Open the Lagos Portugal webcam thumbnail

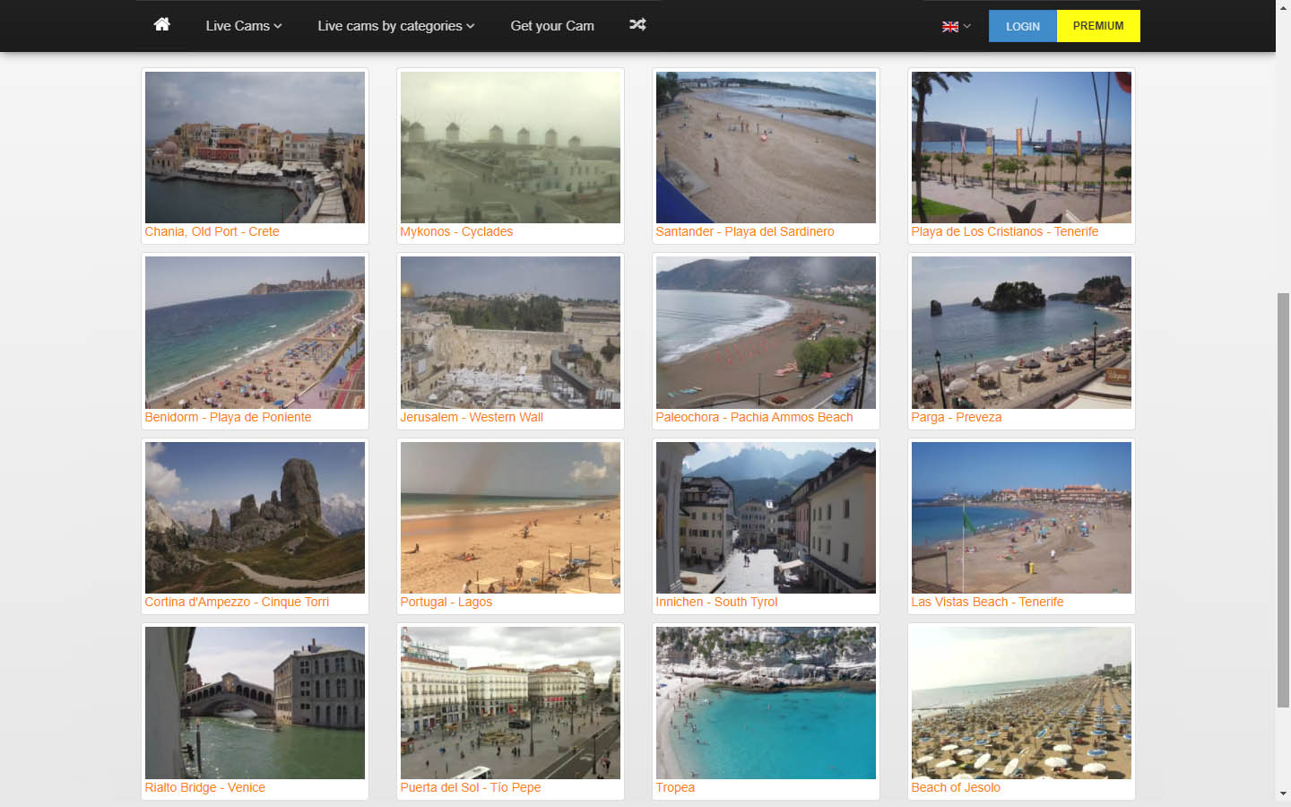coord(510,517)
